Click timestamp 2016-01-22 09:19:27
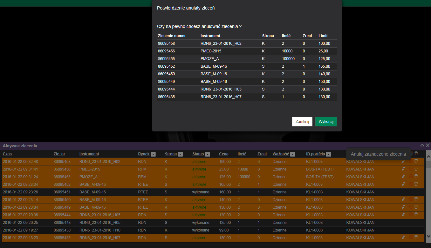 pos(20,230)
